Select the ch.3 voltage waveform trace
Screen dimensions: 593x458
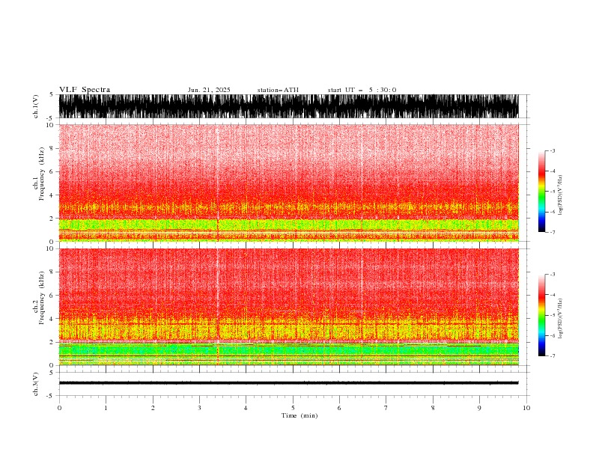pyautogui.click(x=289, y=383)
